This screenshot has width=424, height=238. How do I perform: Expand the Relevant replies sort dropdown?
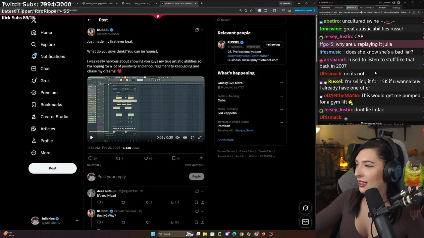[94, 165]
